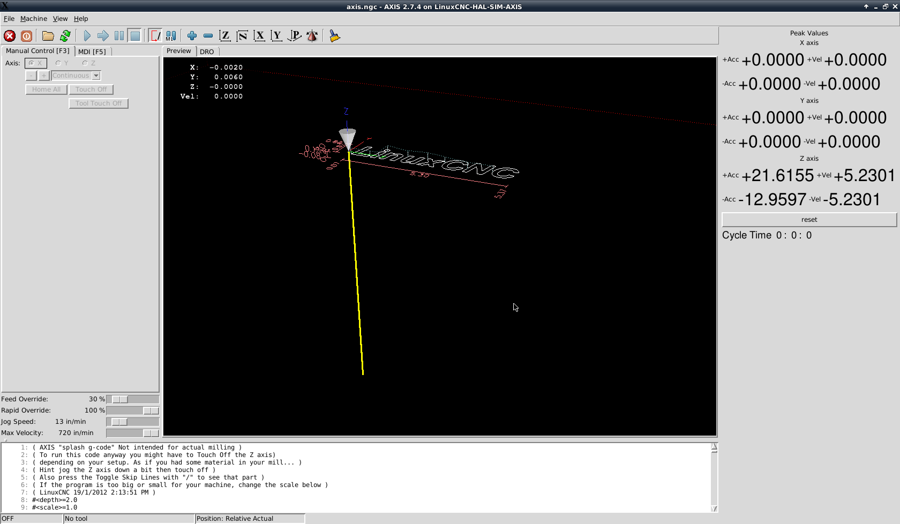Viewport: 900px width, 524px height.
Task: Open the File menu
Action: [9, 19]
